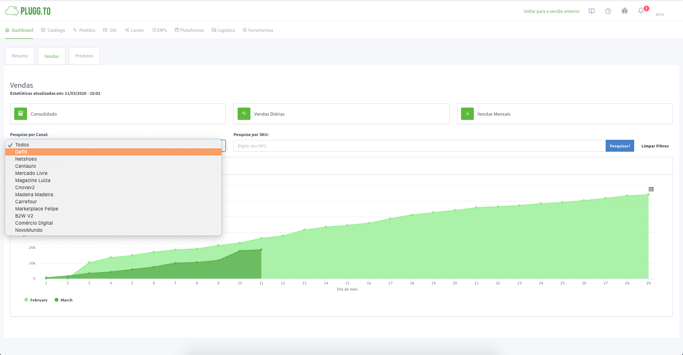
Task: Click the Pedidos pulse icon
Action: tap(74, 29)
